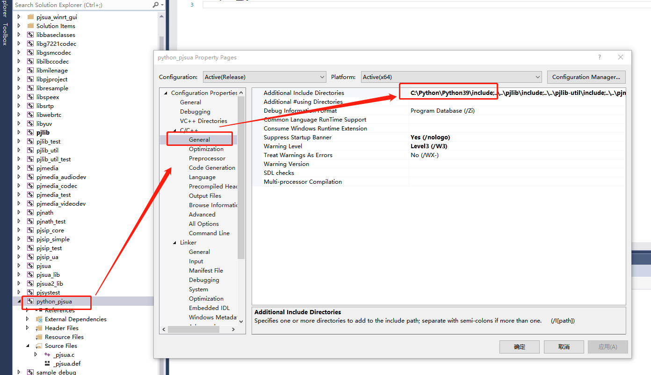This screenshot has height=375, width=651.
Task: Select the Warning Level property row
Action: pyautogui.click(x=439, y=146)
